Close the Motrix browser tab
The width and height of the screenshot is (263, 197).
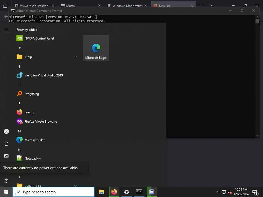click(99, 6)
